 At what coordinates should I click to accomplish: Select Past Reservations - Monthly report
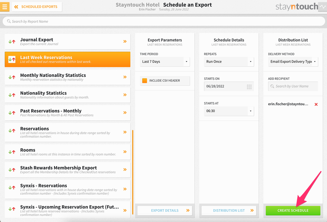pos(68,113)
